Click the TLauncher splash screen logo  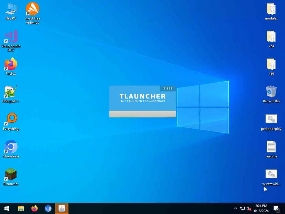coord(143,98)
